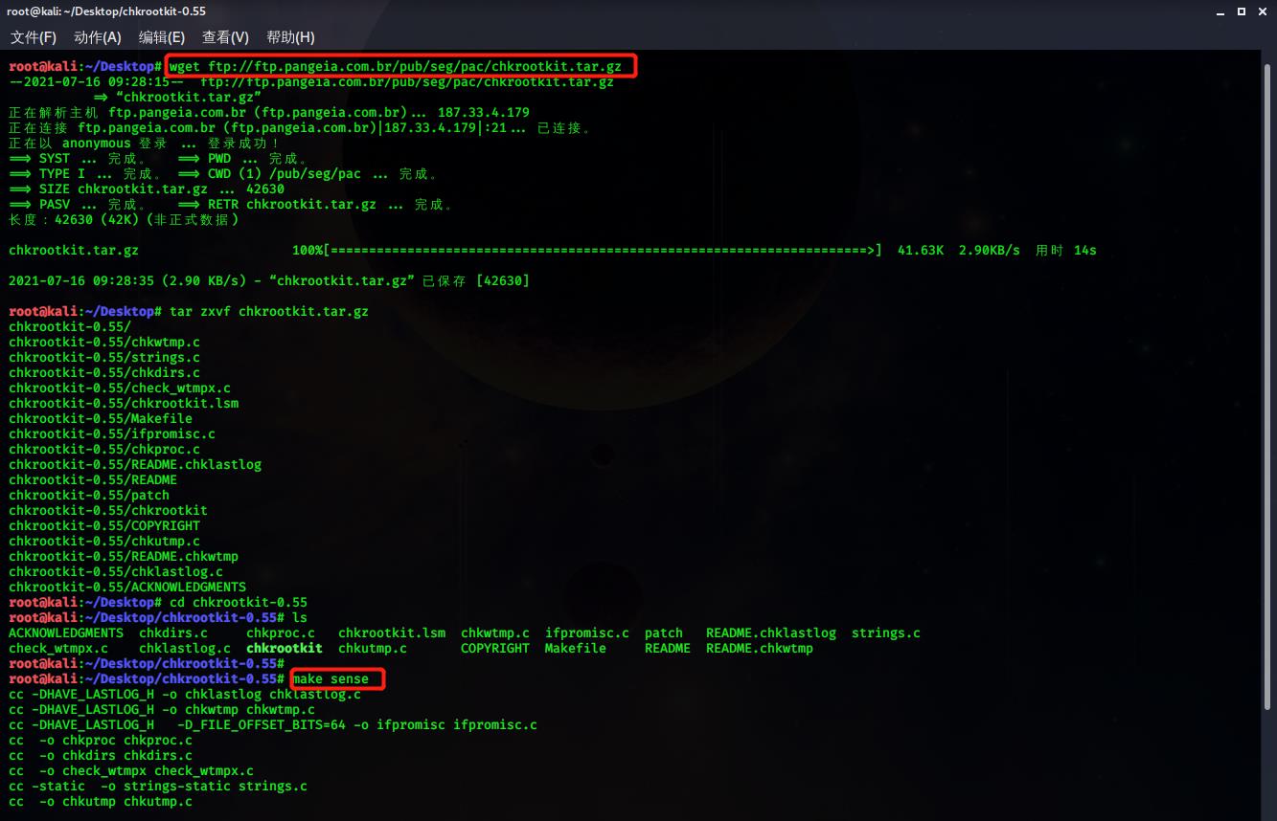Click 'chkrootkit.lsm' in ls output
Image resolution: width=1277 pixels, height=821 pixels.
tap(392, 632)
